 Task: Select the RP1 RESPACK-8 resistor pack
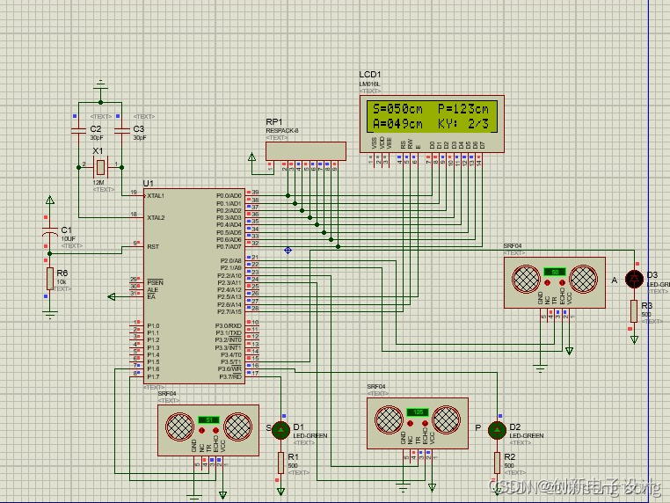tap(306, 151)
